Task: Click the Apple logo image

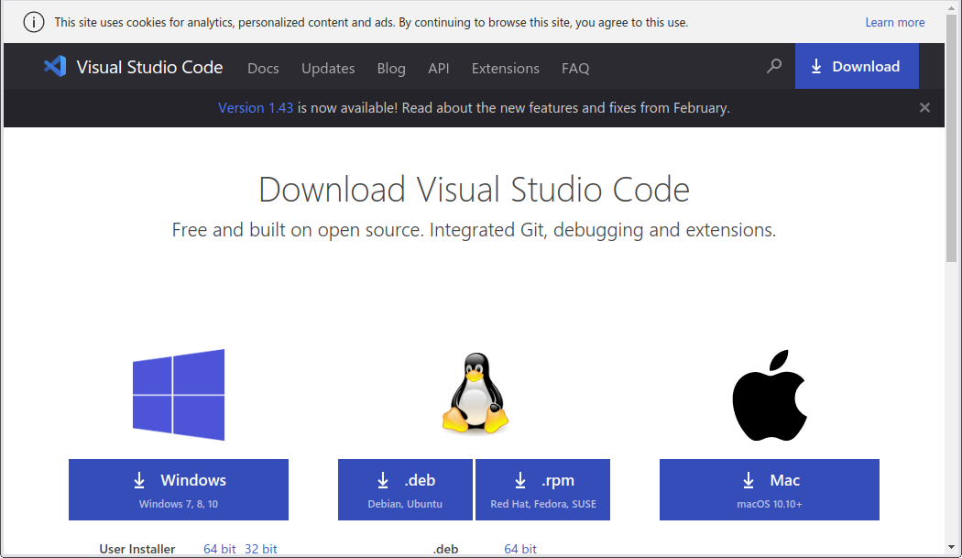Action: (x=770, y=395)
